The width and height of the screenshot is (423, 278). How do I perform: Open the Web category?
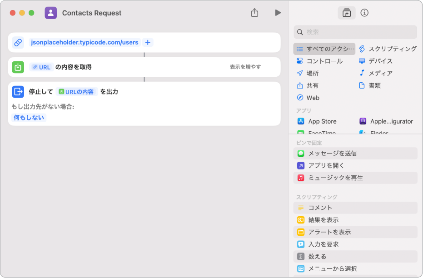pyautogui.click(x=308, y=98)
